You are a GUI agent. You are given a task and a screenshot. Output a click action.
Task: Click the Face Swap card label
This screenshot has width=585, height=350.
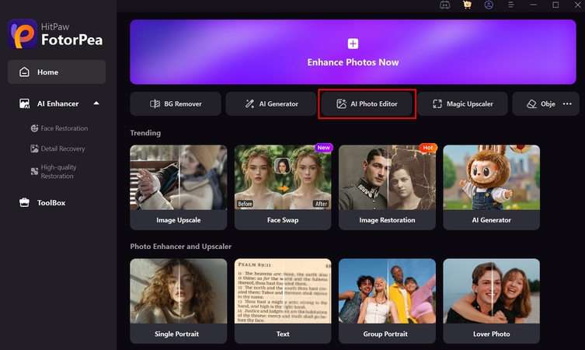[283, 220]
